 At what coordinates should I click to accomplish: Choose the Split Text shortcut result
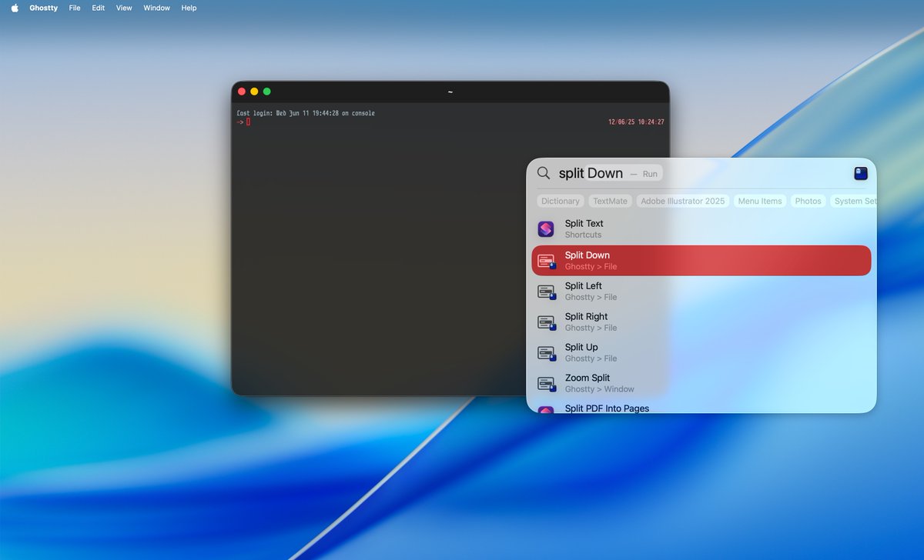(x=701, y=229)
